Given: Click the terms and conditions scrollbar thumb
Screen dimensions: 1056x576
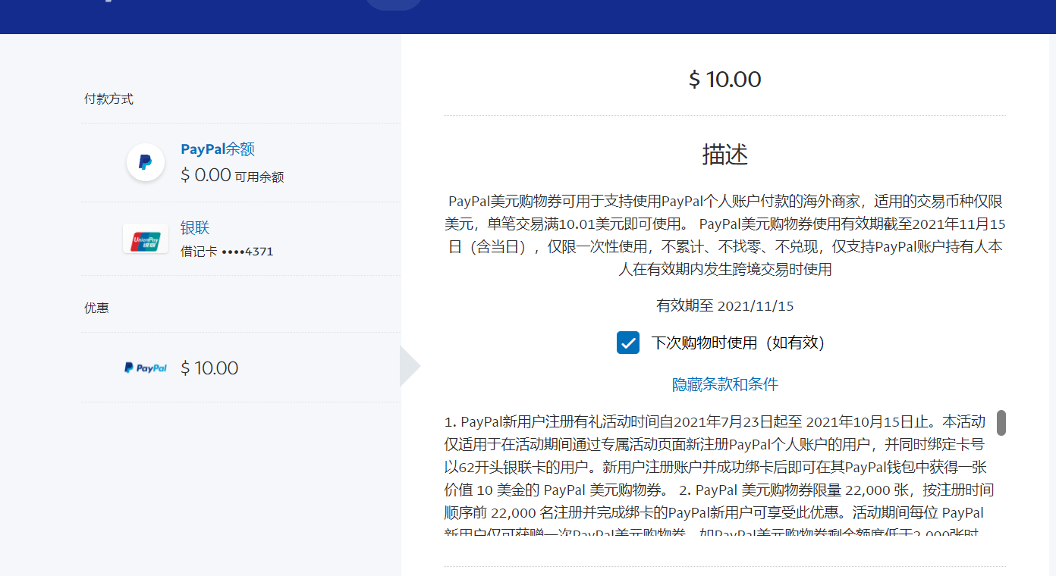Looking at the screenshot, I should tap(1001, 423).
